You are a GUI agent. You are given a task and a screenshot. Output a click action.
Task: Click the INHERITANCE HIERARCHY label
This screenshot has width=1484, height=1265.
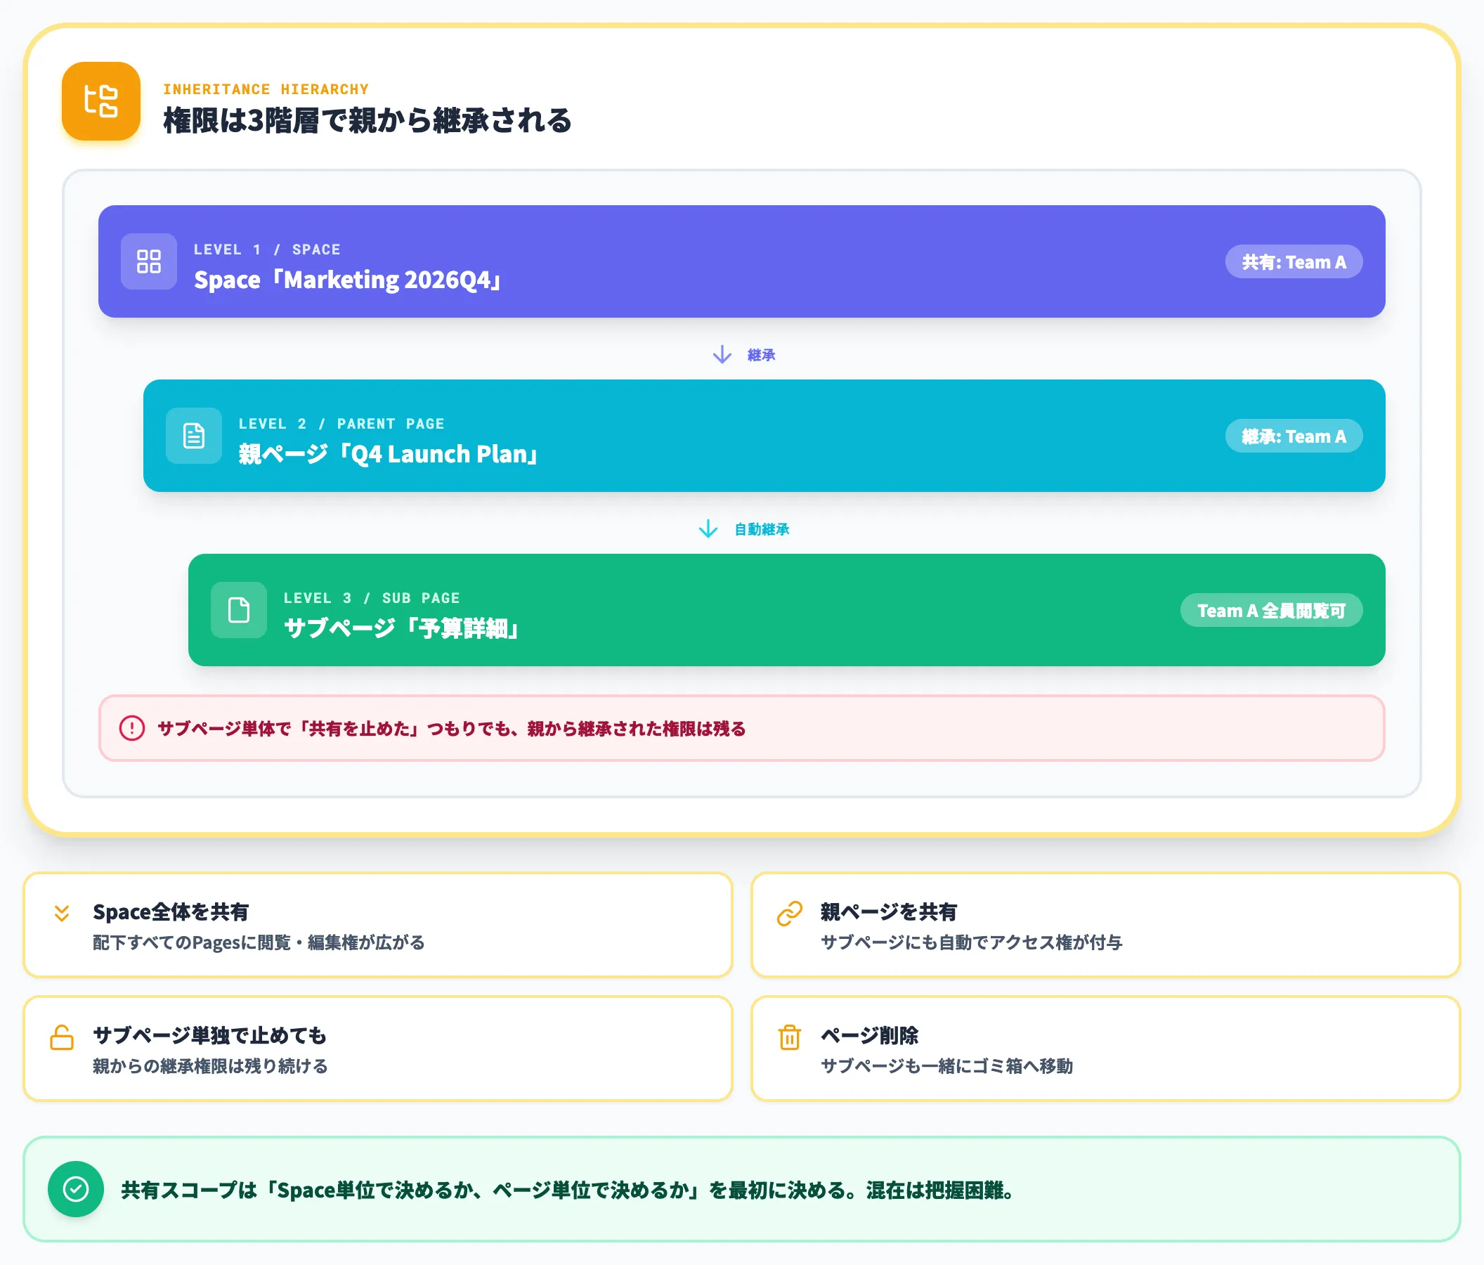point(266,89)
